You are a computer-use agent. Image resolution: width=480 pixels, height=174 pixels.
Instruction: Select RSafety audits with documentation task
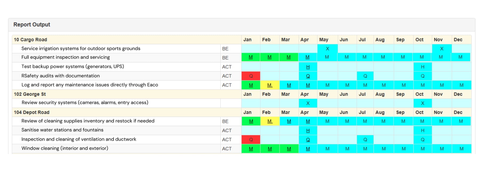61,76
